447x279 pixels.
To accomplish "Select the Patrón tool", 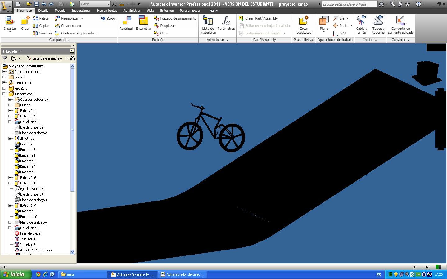I will (41, 18).
